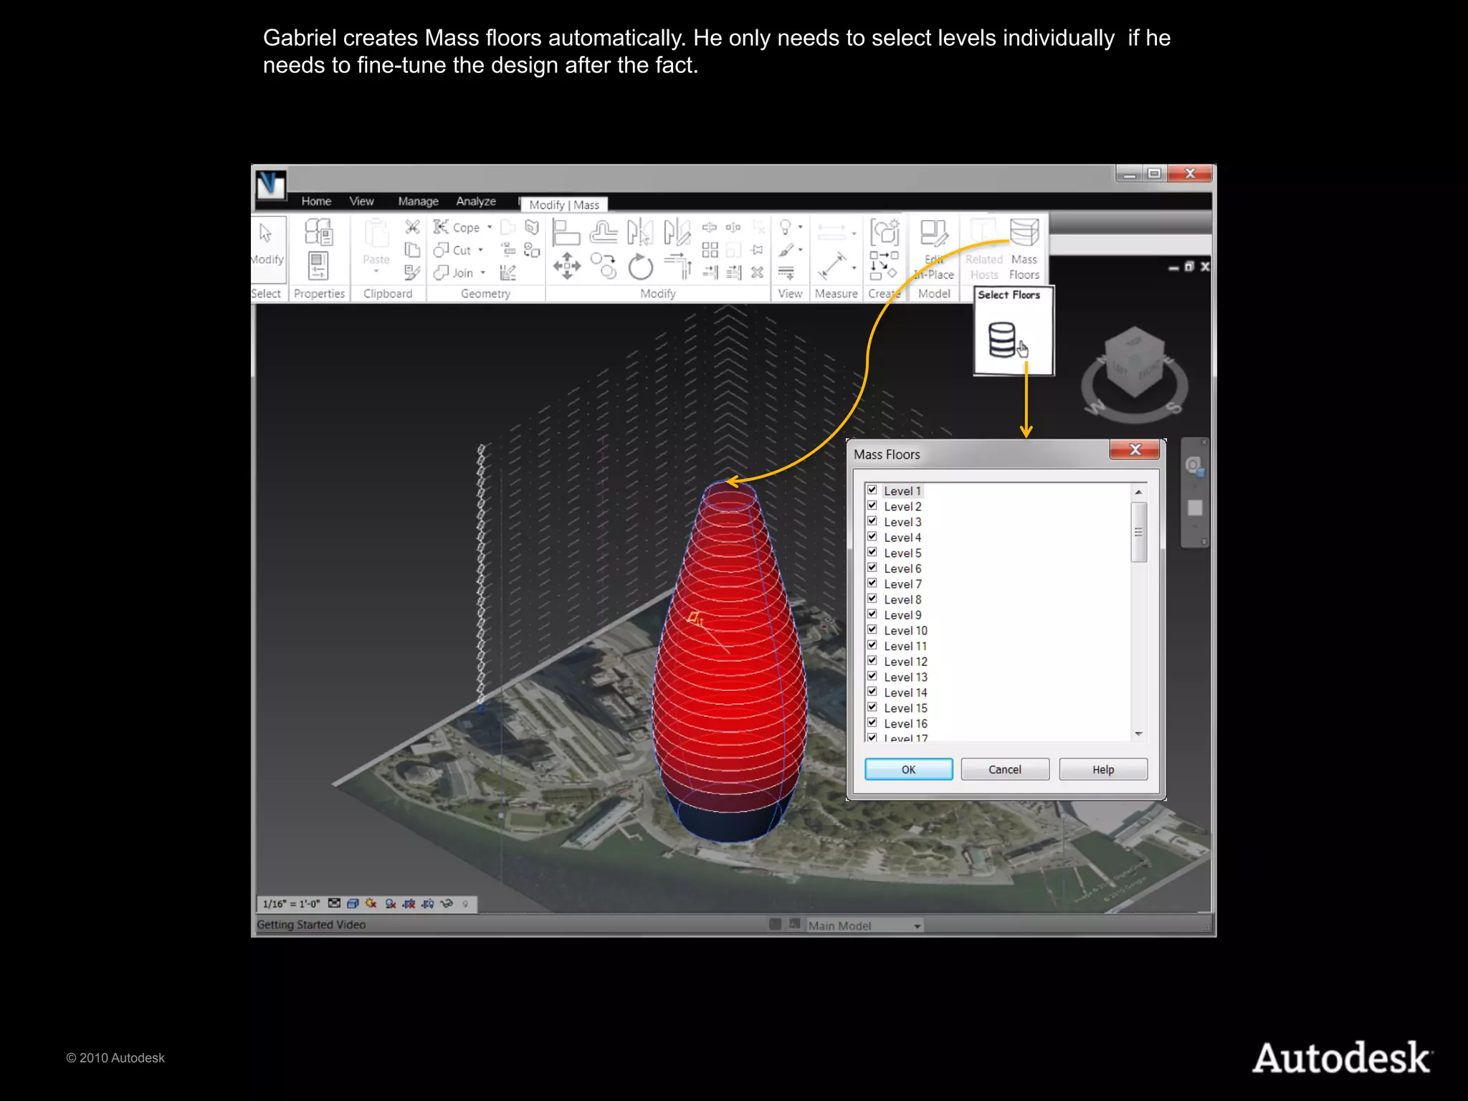
Task: Click the Match Type Properties brush icon
Action: click(412, 272)
